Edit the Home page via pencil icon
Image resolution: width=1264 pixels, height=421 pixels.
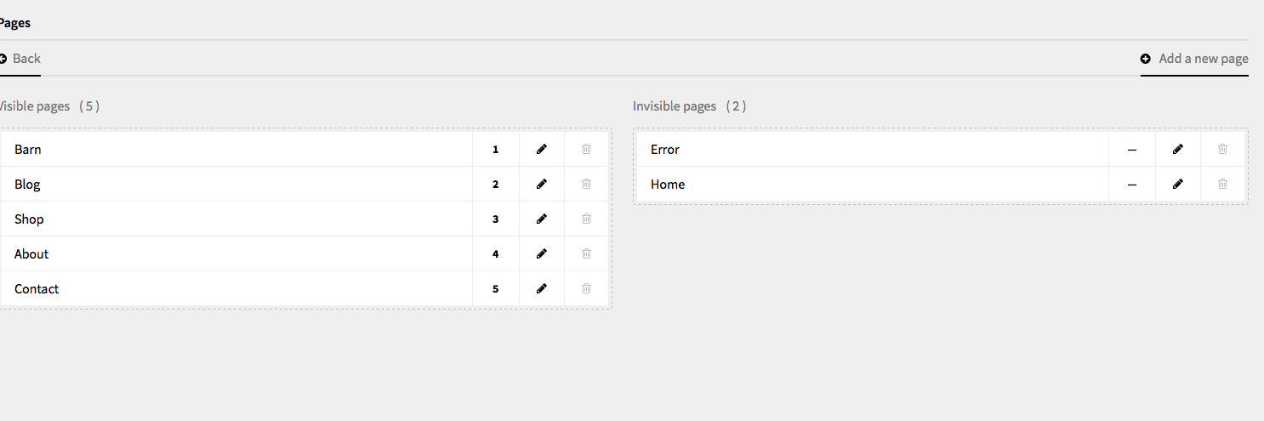click(x=1178, y=184)
